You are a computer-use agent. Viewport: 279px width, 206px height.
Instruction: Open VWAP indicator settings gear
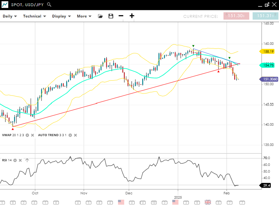click(x=27, y=135)
